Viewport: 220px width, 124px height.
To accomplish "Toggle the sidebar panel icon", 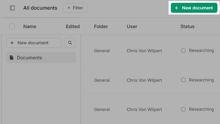I will tap(12, 8).
